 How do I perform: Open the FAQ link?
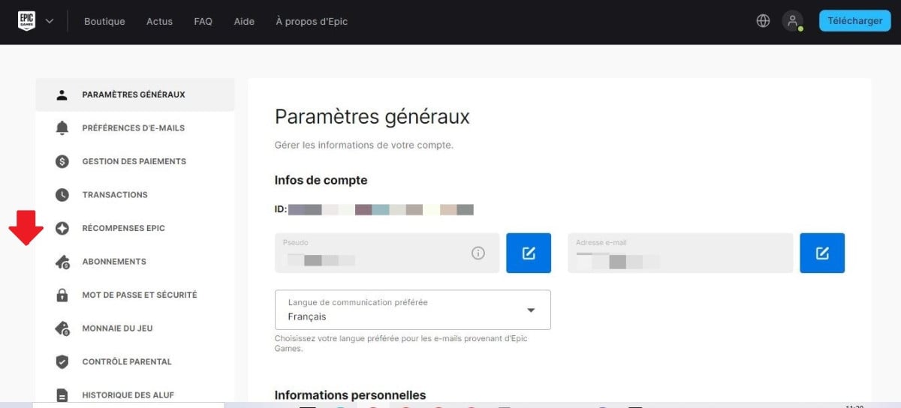[x=203, y=21]
